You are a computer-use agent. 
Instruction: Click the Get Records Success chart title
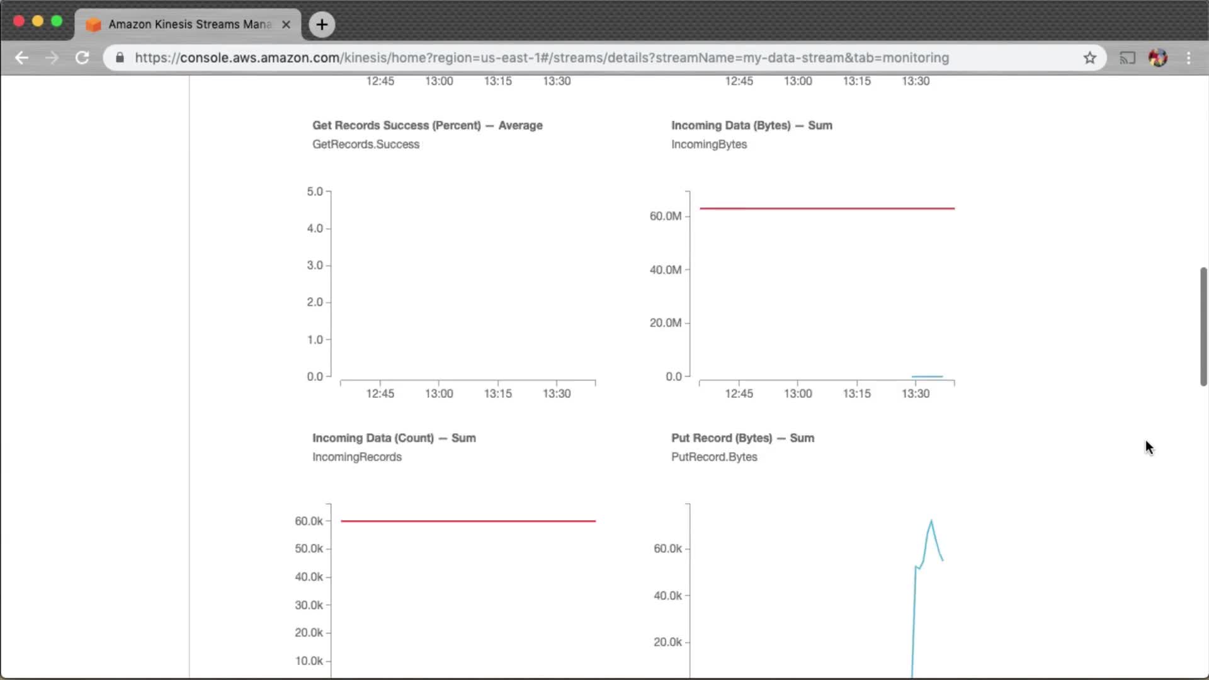[x=427, y=125]
